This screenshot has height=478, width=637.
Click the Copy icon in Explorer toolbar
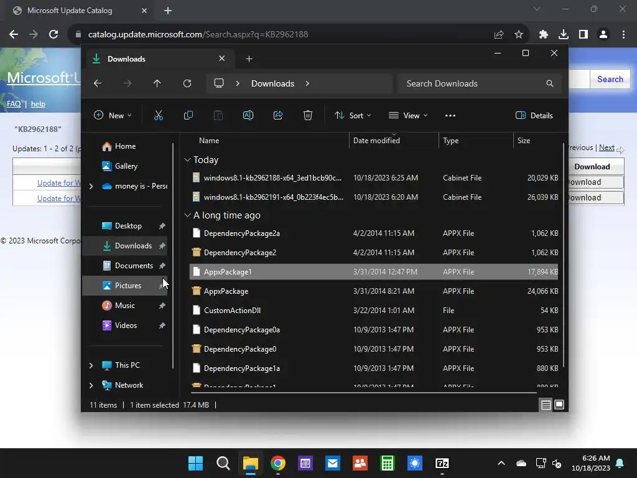188,115
